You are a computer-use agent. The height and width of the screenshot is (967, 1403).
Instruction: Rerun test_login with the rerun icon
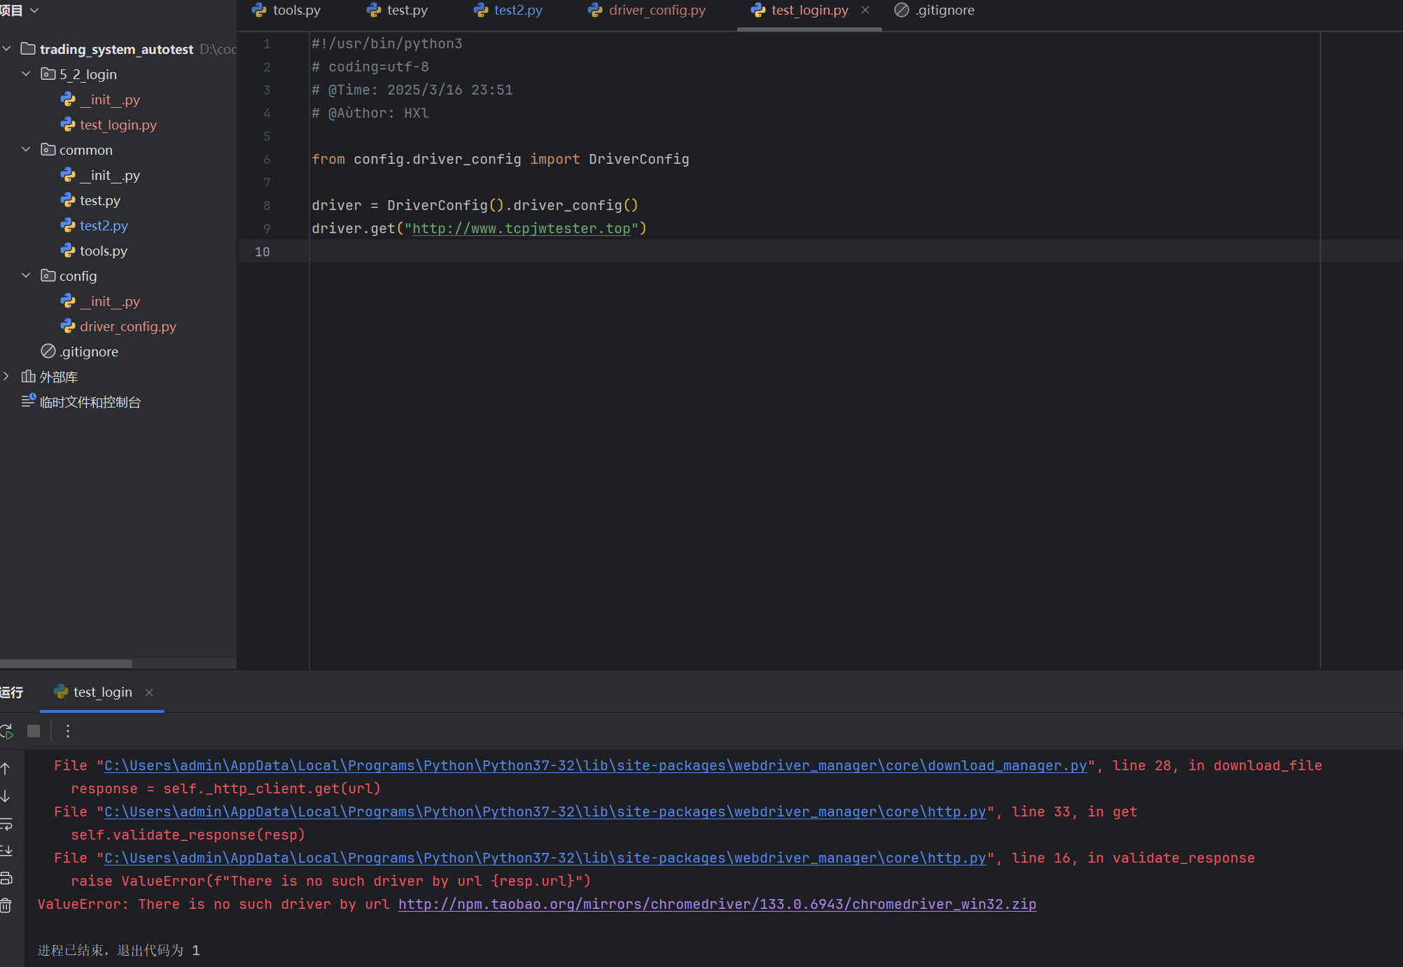coord(6,731)
